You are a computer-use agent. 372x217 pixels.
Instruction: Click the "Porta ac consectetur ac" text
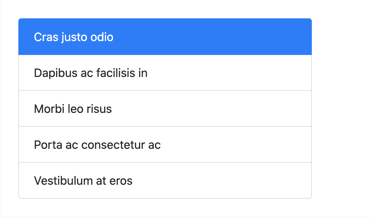(97, 145)
